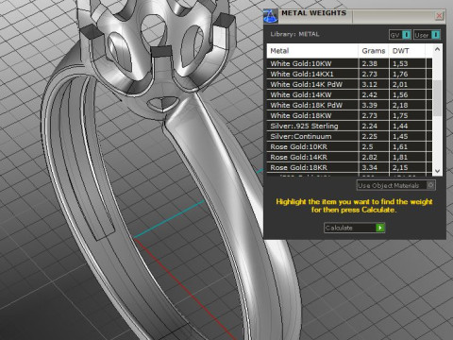Select the Rose Gold:18KR row
453x340 pixels.
(x=349, y=167)
